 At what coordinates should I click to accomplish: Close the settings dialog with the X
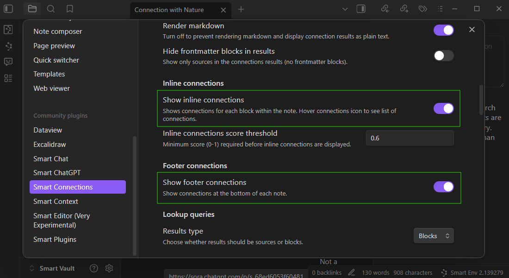tap(472, 30)
